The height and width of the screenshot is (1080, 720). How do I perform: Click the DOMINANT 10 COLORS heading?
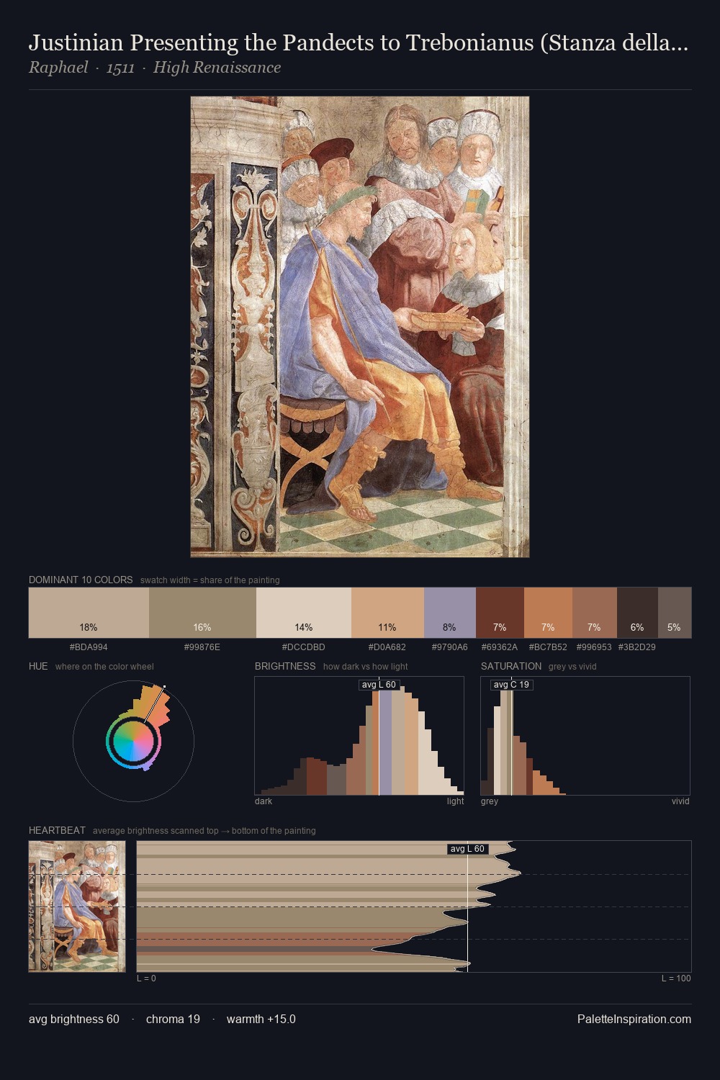pos(81,580)
